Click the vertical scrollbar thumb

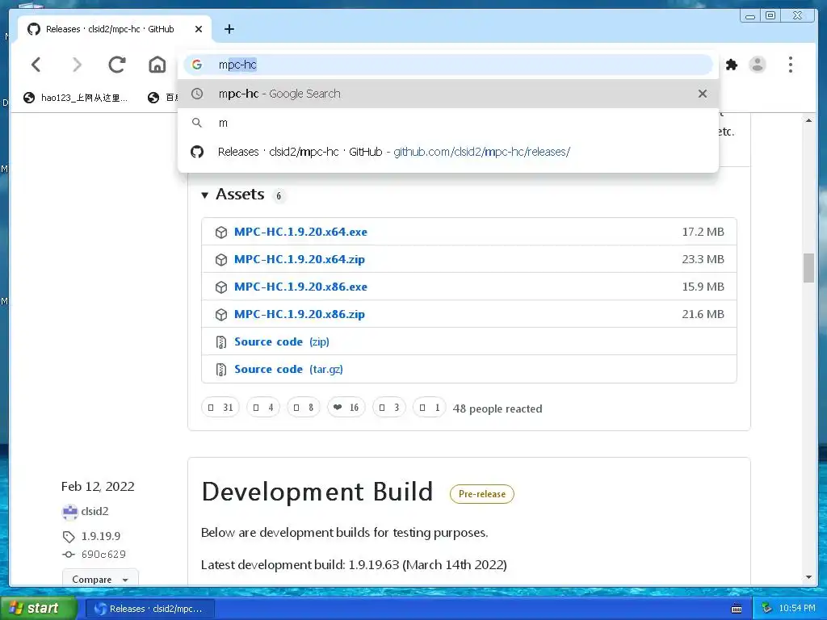808,268
